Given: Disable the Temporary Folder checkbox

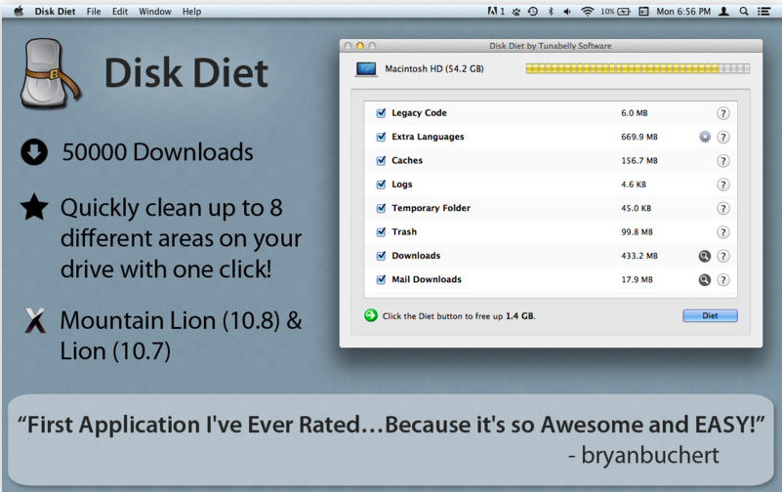Looking at the screenshot, I should pos(381,208).
